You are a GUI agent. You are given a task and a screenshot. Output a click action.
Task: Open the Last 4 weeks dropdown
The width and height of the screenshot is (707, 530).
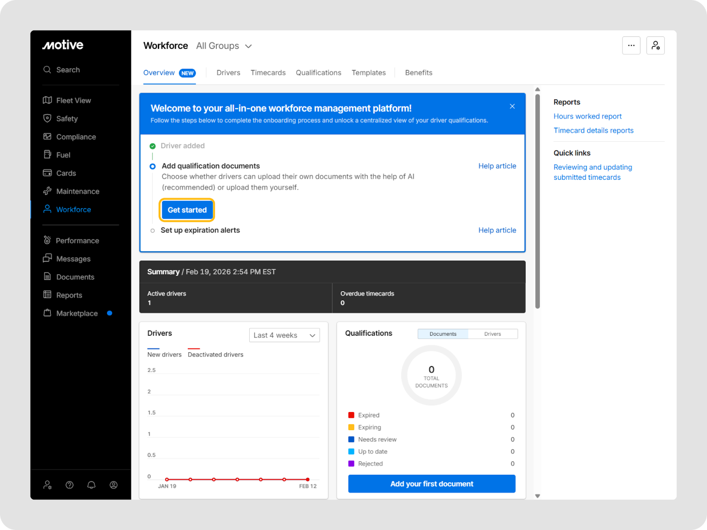[x=284, y=335]
